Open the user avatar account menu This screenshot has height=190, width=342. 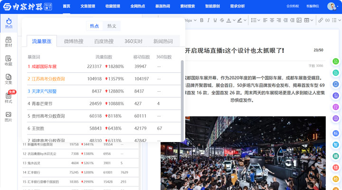pyautogui.click(x=332, y=6)
